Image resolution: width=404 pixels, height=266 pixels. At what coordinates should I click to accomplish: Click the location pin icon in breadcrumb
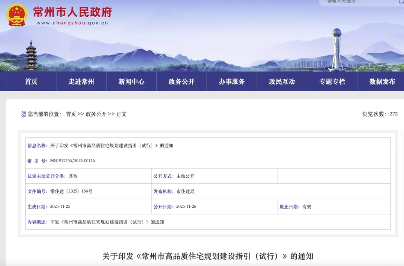[x=24, y=114]
